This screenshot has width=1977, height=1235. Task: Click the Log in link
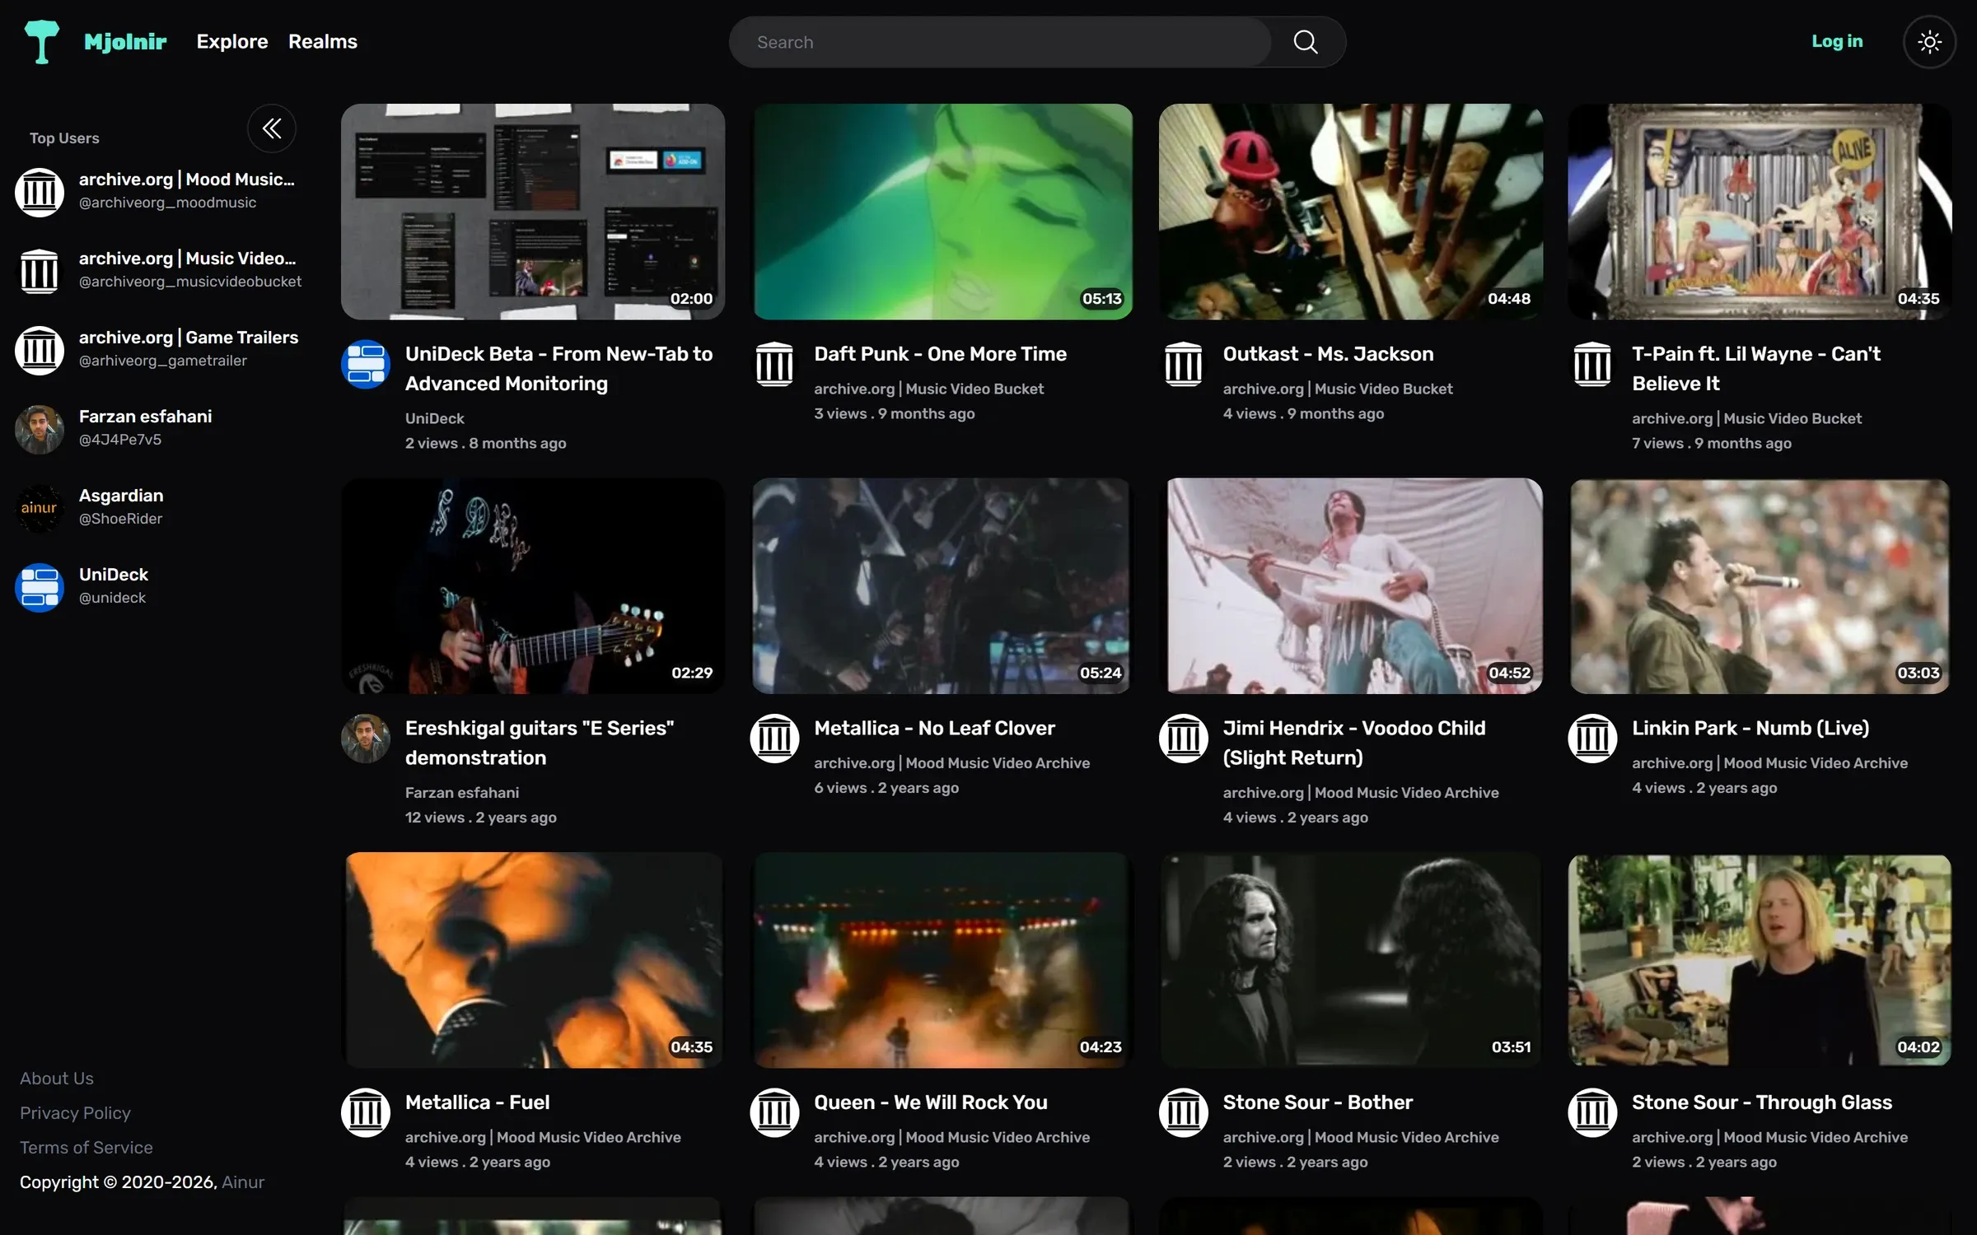coord(1837,41)
